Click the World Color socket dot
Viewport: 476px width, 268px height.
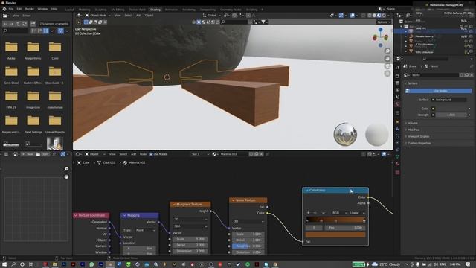[x=433, y=109]
